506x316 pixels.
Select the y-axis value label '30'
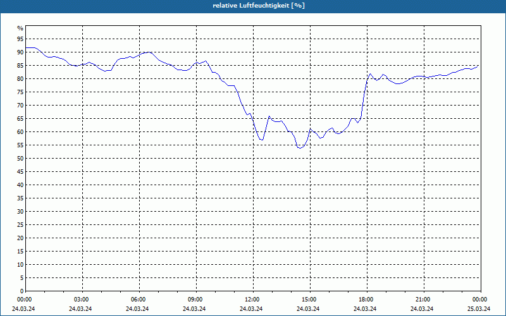pyautogui.click(x=20, y=211)
